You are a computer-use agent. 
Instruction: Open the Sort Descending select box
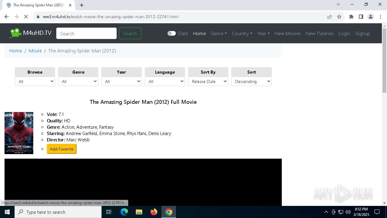click(252, 81)
